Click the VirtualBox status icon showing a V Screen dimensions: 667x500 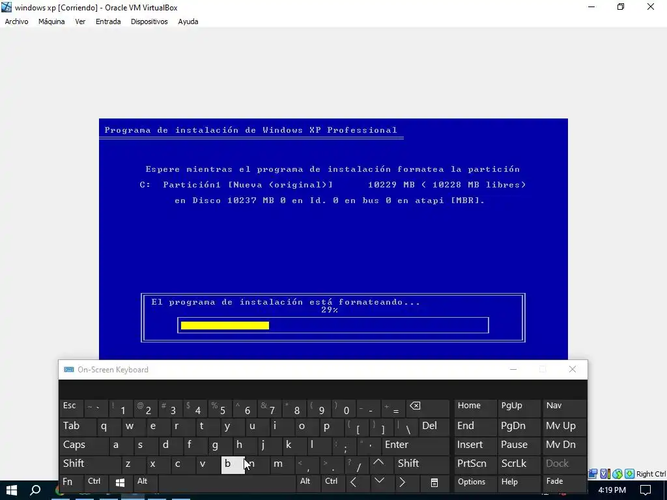(x=605, y=474)
